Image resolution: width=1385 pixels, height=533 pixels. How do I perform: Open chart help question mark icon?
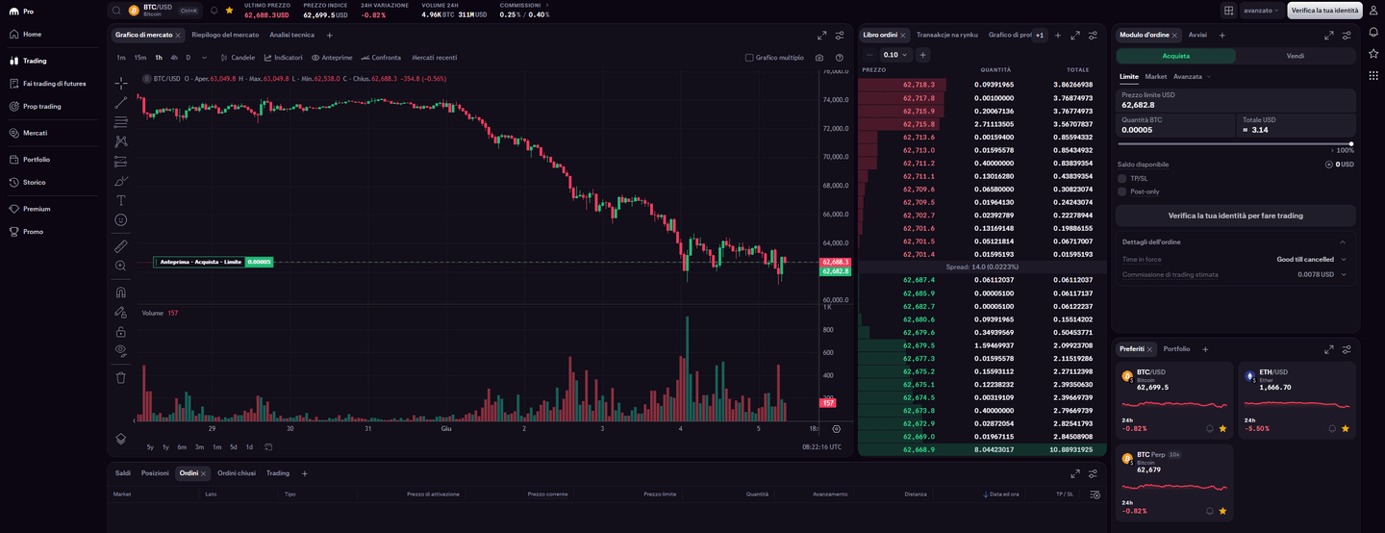point(840,58)
